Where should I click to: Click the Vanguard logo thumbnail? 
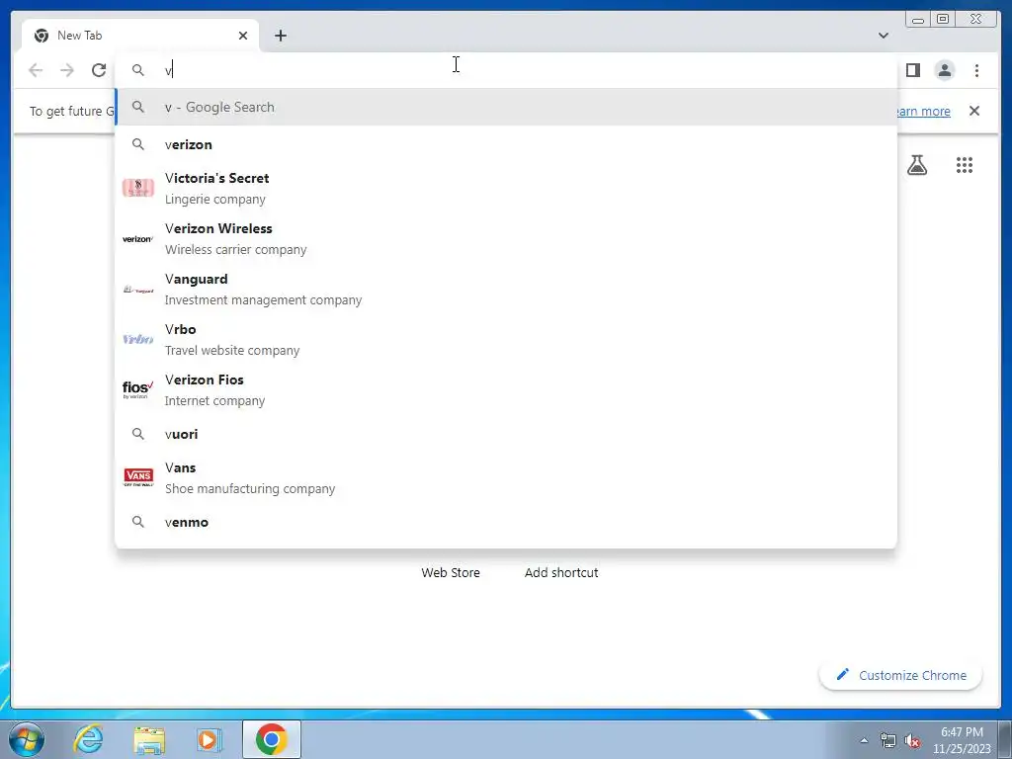coord(138,290)
